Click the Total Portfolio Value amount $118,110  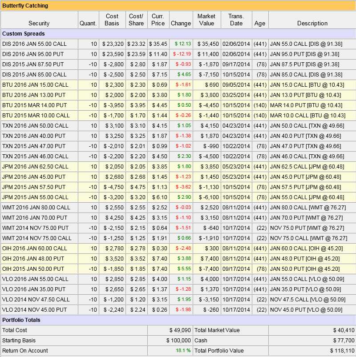point(342,350)
